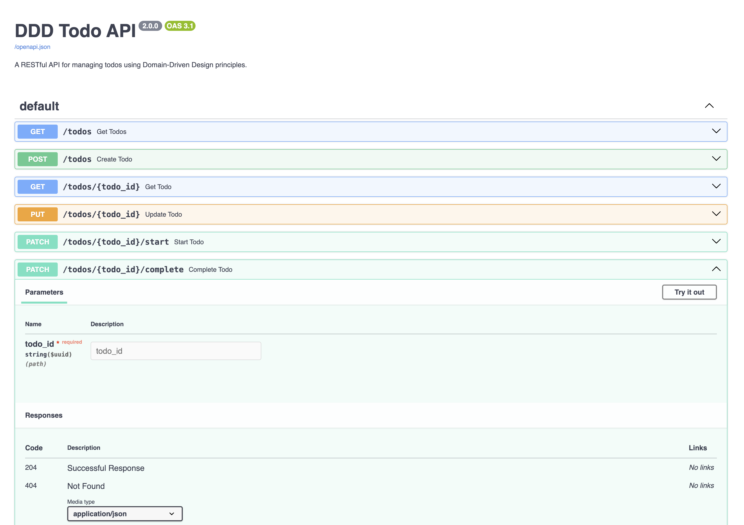
Task: Click the PATCH badge for Complete Todo
Action: tap(38, 269)
